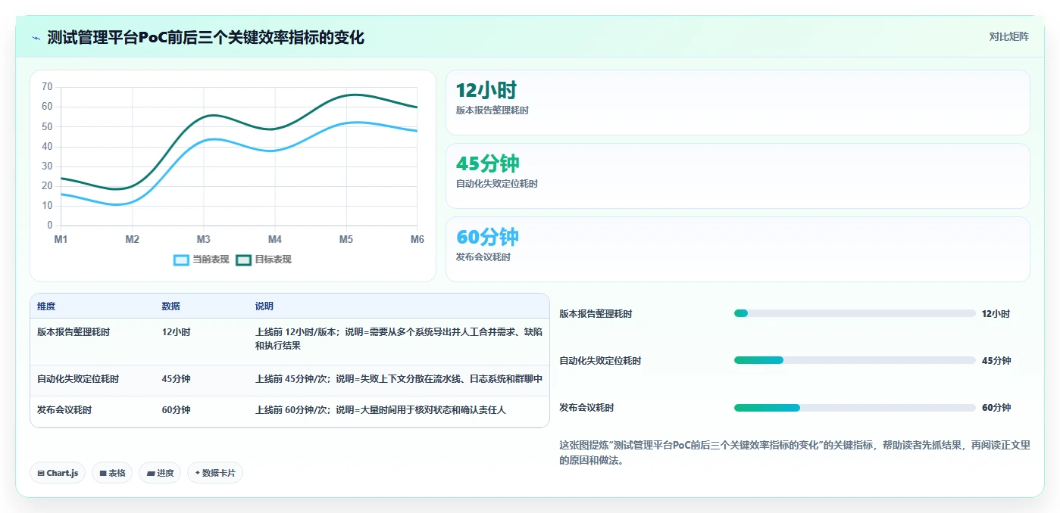Click the 12小时 value beside progress bar
This screenshot has height=513, width=1060.
point(996,314)
